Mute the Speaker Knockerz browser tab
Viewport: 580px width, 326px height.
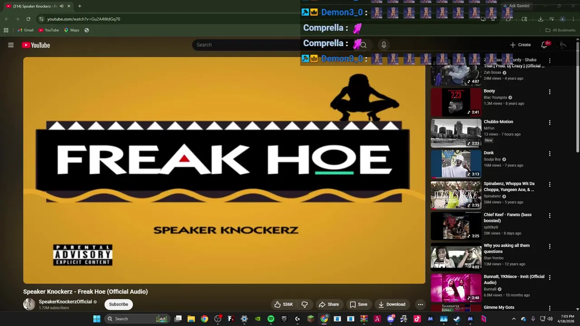pos(62,6)
